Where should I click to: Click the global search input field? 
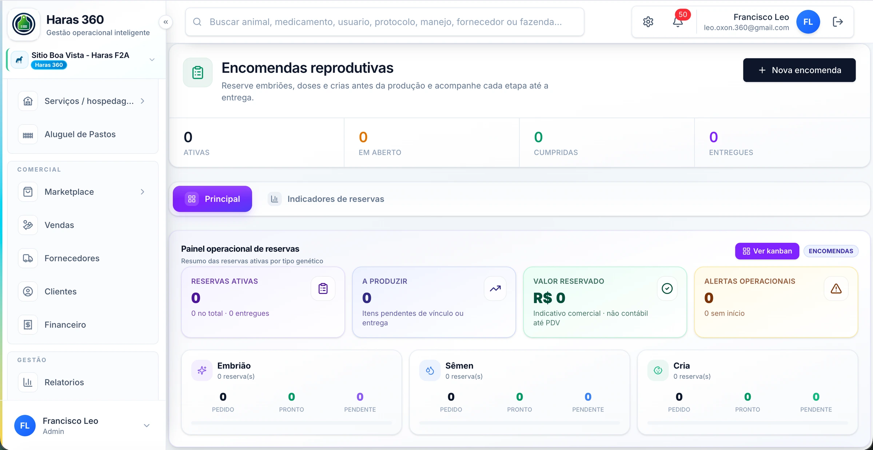(384, 22)
